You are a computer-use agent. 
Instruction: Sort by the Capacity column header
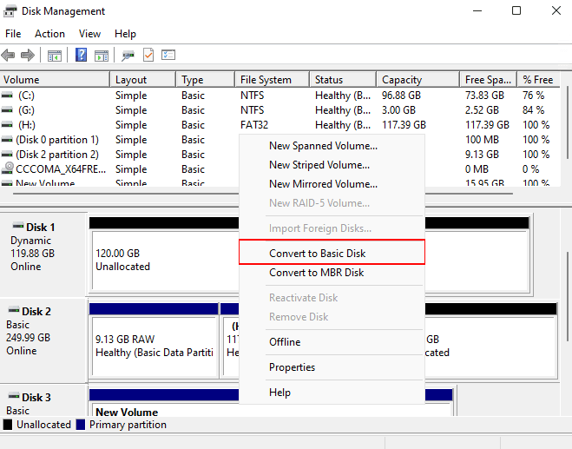pos(402,80)
